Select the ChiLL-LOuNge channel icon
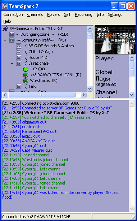137x221 pixels. (19, 52)
